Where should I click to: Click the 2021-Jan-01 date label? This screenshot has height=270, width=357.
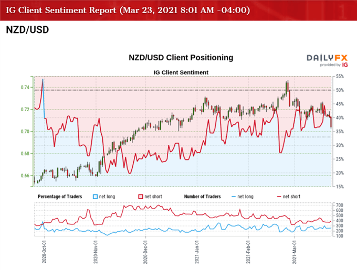(x=197, y=252)
